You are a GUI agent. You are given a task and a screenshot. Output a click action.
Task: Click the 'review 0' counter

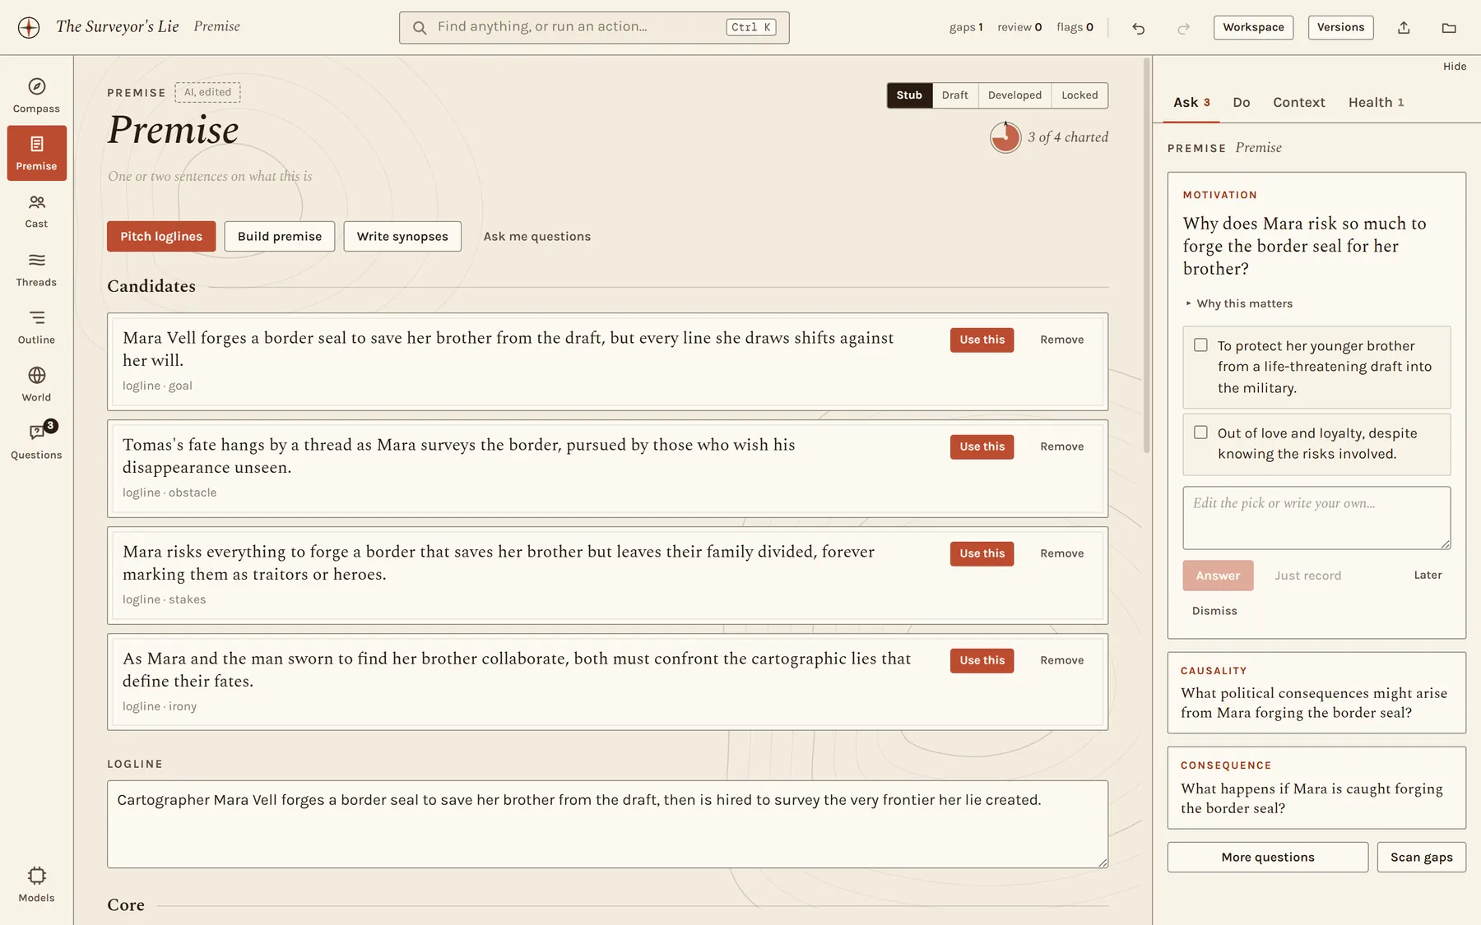tap(1019, 27)
